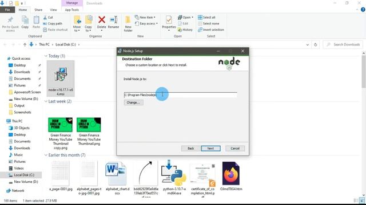
Task: Open the File menu
Action: point(7,10)
